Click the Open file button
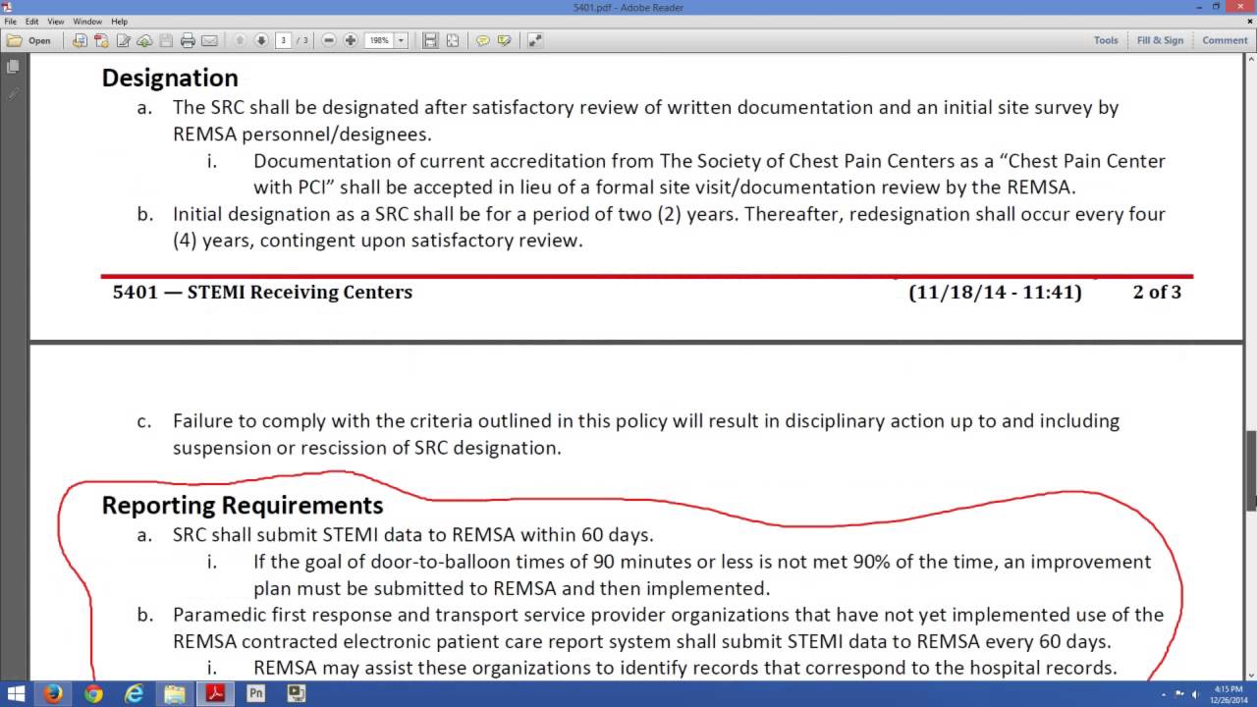Image resolution: width=1257 pixels, height=707 pixels. pyautogui.click(x=29, y=40)
